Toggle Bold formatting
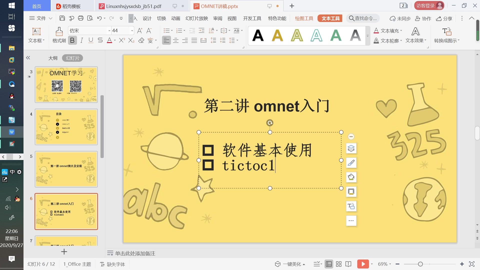The width and height of the screenshot is (480, 270). click(x=72, y=40)
